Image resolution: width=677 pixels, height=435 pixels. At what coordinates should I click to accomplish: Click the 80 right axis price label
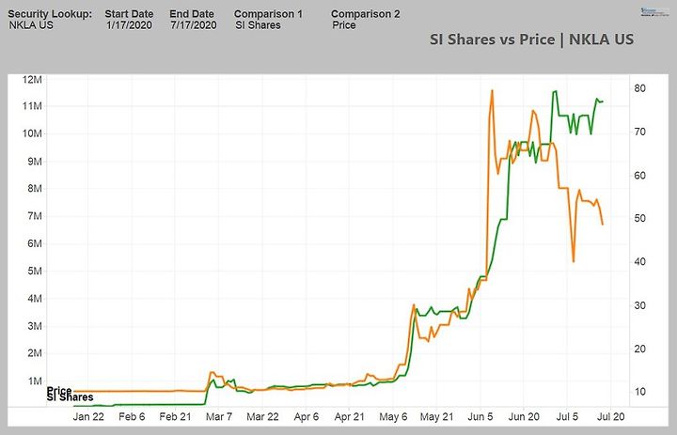pos(640,88)
